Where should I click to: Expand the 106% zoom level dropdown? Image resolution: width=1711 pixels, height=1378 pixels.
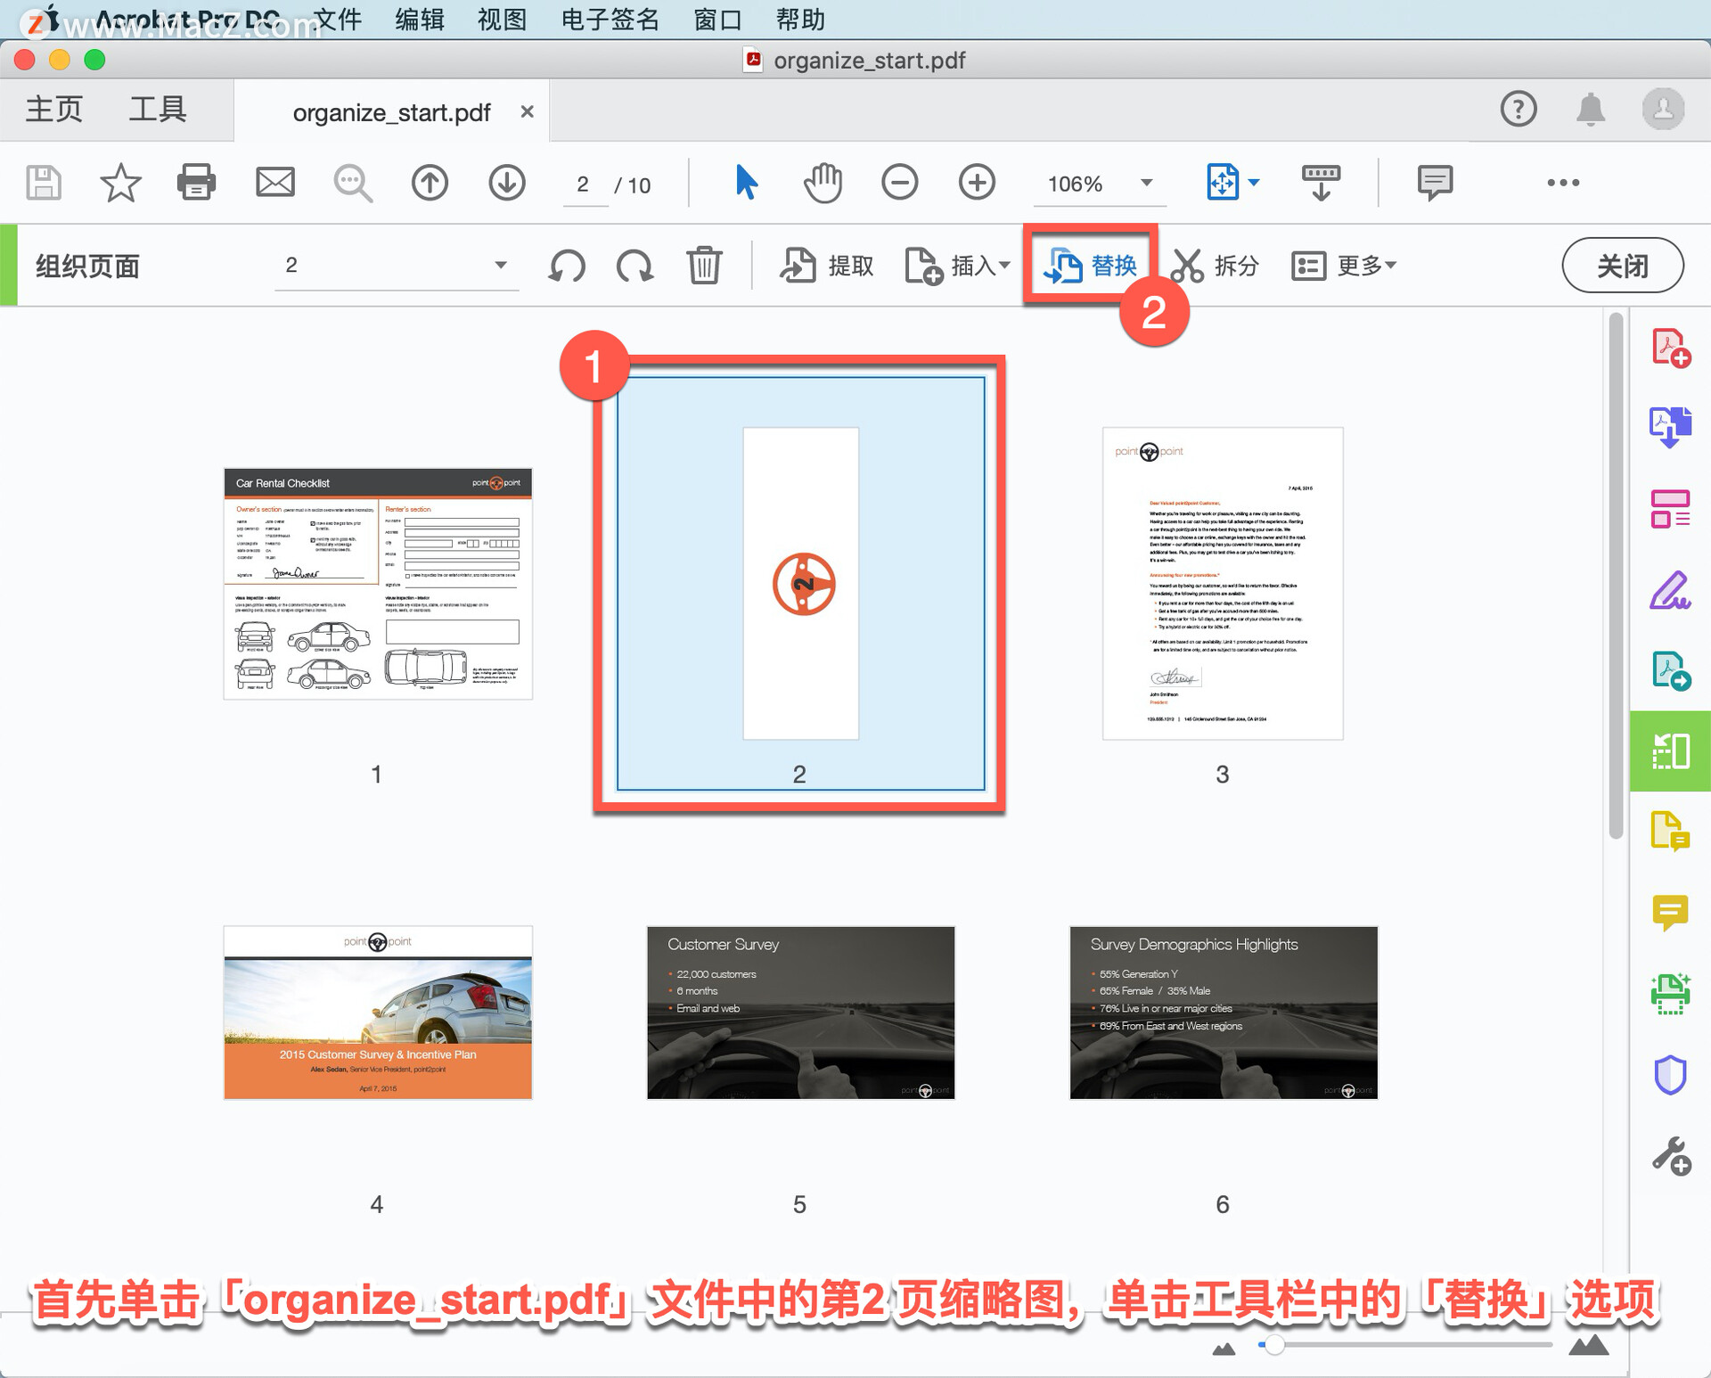pyautogui.click(x=1147, y=184)
